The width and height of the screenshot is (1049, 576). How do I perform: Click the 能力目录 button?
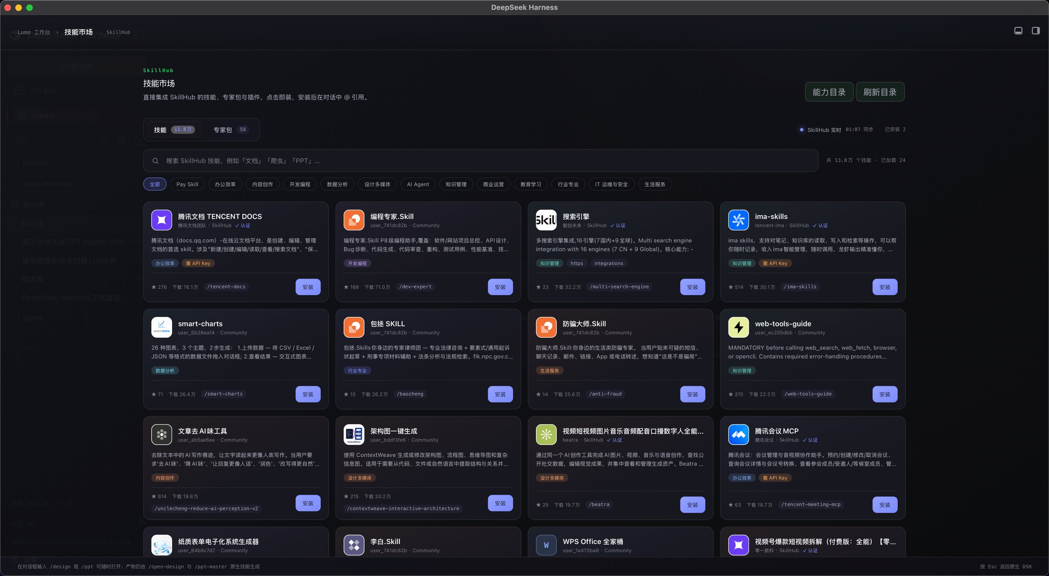829,92
